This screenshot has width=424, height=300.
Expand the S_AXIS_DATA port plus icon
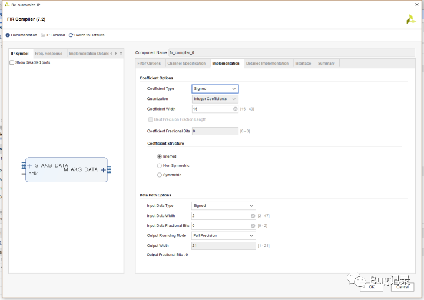point(29,166)
